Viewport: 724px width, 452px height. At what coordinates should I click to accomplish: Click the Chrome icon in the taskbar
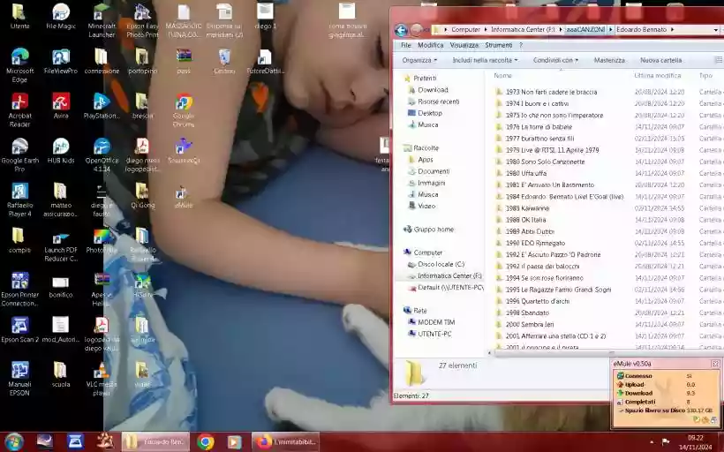click(x=206, y=441)
